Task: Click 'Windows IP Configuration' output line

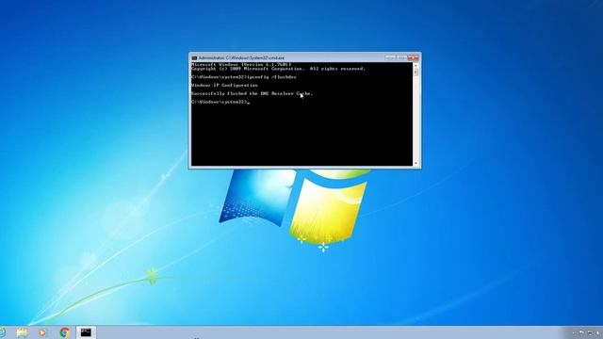Action: tap(224, 86)
